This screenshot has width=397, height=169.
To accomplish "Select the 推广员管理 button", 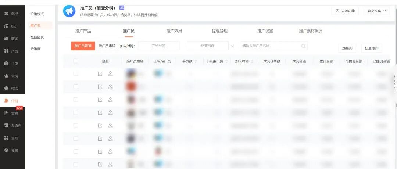I will pyautogui.click(x=83, y=46).
